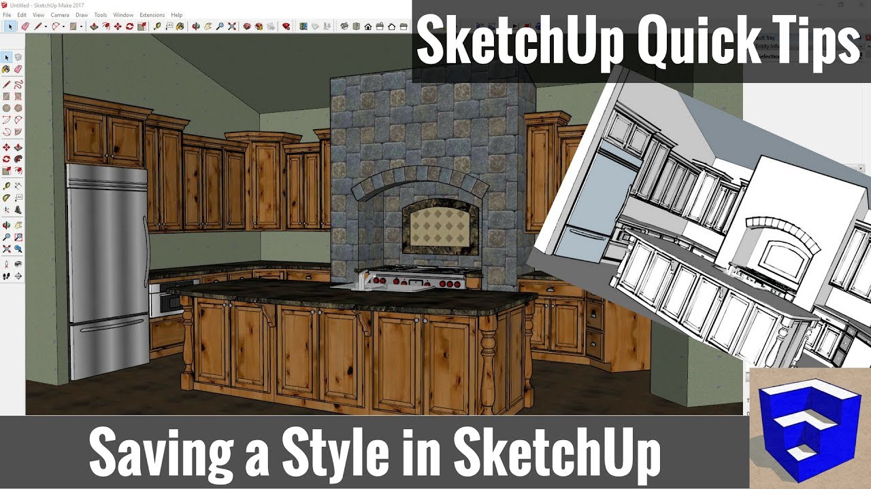Image resolution: width=871 pixels, height=489 pixels.
Task: Click Previous view in left palette
Action: [x=18, y=249]
